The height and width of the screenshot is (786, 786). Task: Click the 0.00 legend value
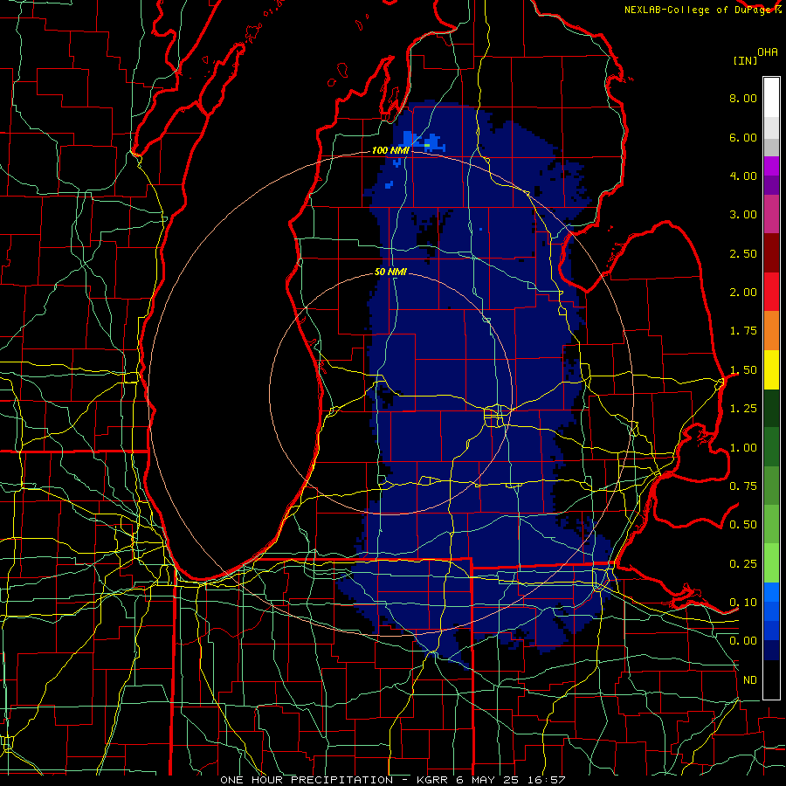pos(743,641)
